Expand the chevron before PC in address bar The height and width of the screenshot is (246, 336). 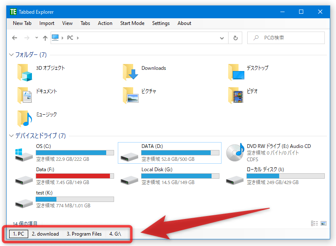click(x=62, y=38)
